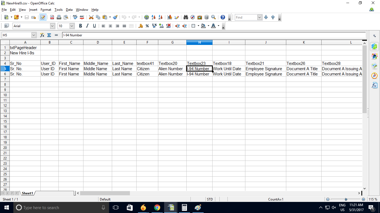Click the Sum icon in formula bar

(49, 35)
